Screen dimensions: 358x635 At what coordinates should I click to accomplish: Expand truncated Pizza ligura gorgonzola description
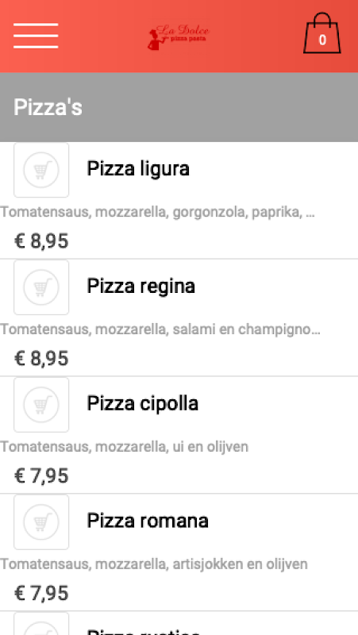point(157,212)
